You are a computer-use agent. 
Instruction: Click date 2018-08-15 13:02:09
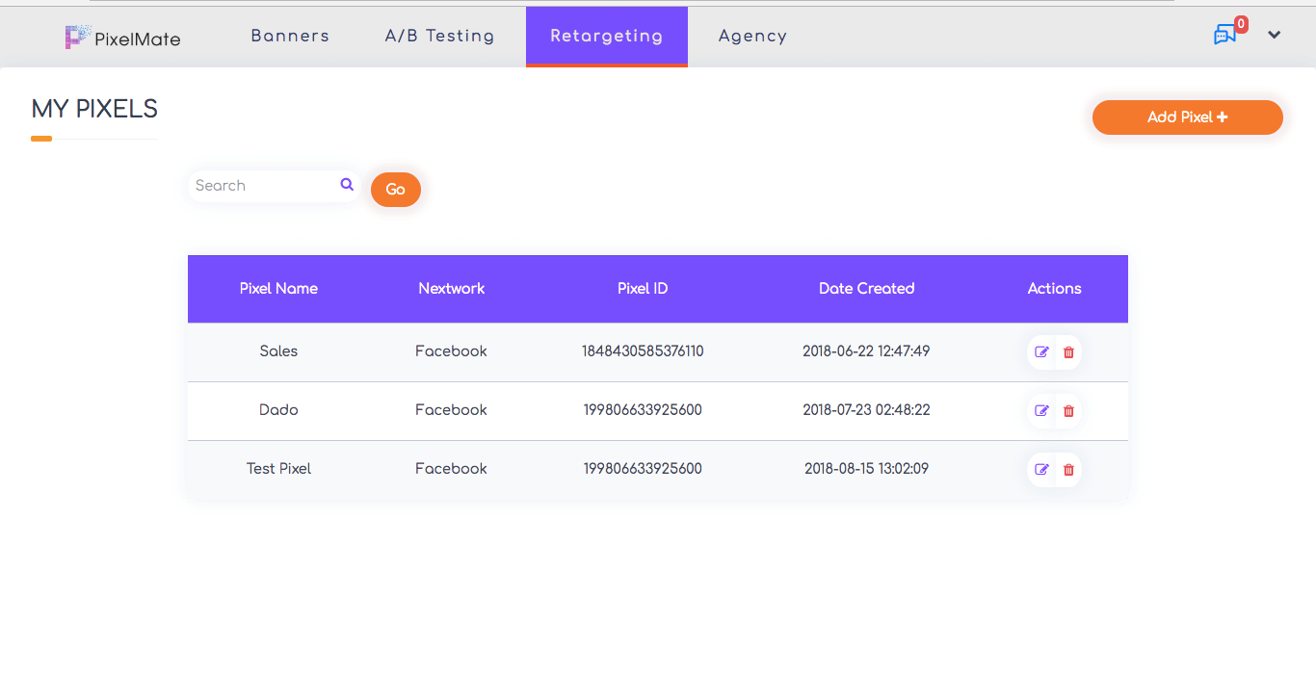[x=866, y=469]
